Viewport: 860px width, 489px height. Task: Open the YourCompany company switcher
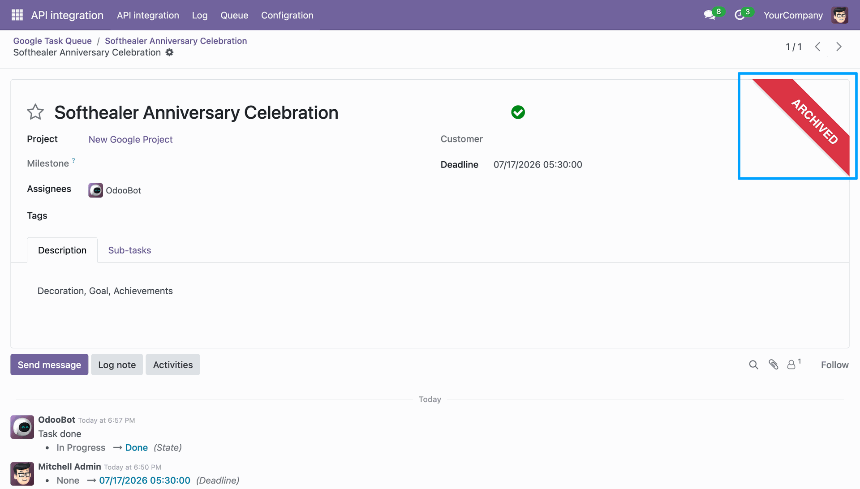click(793, 15)
